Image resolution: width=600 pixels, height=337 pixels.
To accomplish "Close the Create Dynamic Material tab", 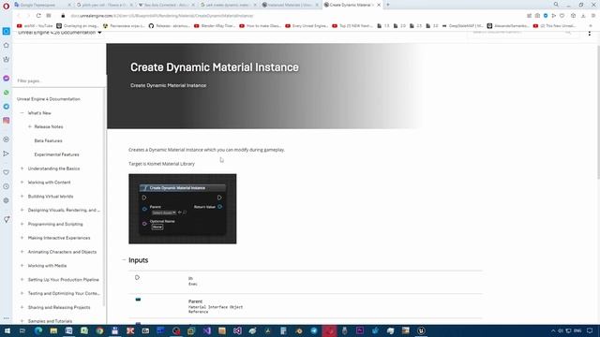I will pyautogui.click(x=379, y=5).
